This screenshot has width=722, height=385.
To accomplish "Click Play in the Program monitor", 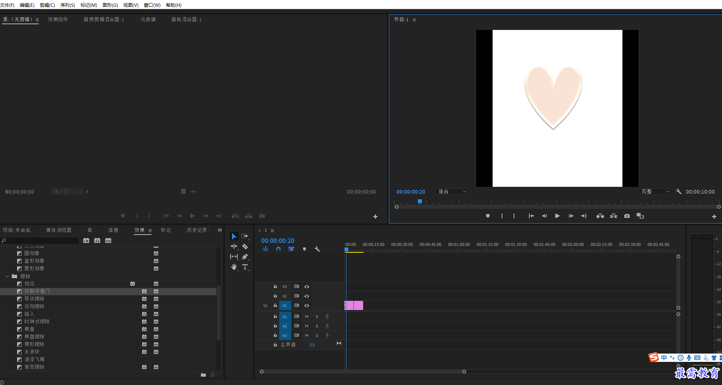I will click(557, 216).
